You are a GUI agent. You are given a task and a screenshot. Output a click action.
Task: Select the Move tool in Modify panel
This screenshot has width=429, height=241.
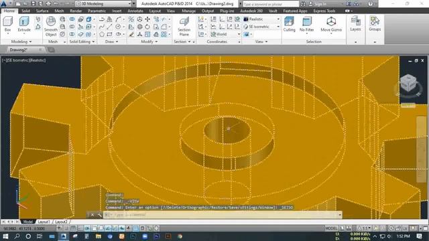[x=147, y=19]
